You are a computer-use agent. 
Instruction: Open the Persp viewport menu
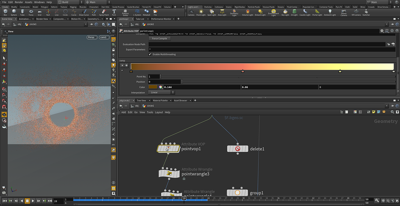(92, 37)
